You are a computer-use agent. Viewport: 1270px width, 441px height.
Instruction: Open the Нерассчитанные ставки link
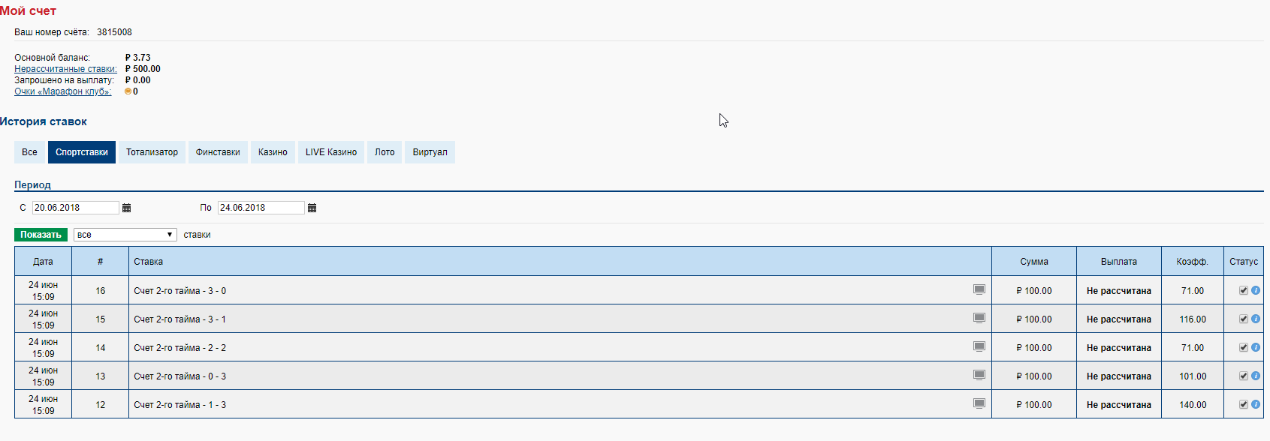click(65, 69)
